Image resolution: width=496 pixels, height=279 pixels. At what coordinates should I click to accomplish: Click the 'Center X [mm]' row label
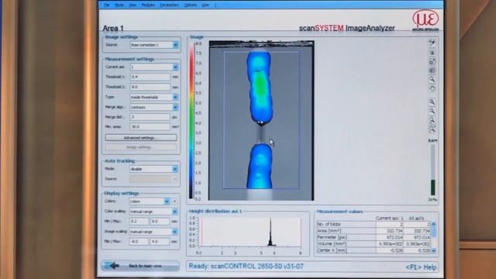click(332, 250)
